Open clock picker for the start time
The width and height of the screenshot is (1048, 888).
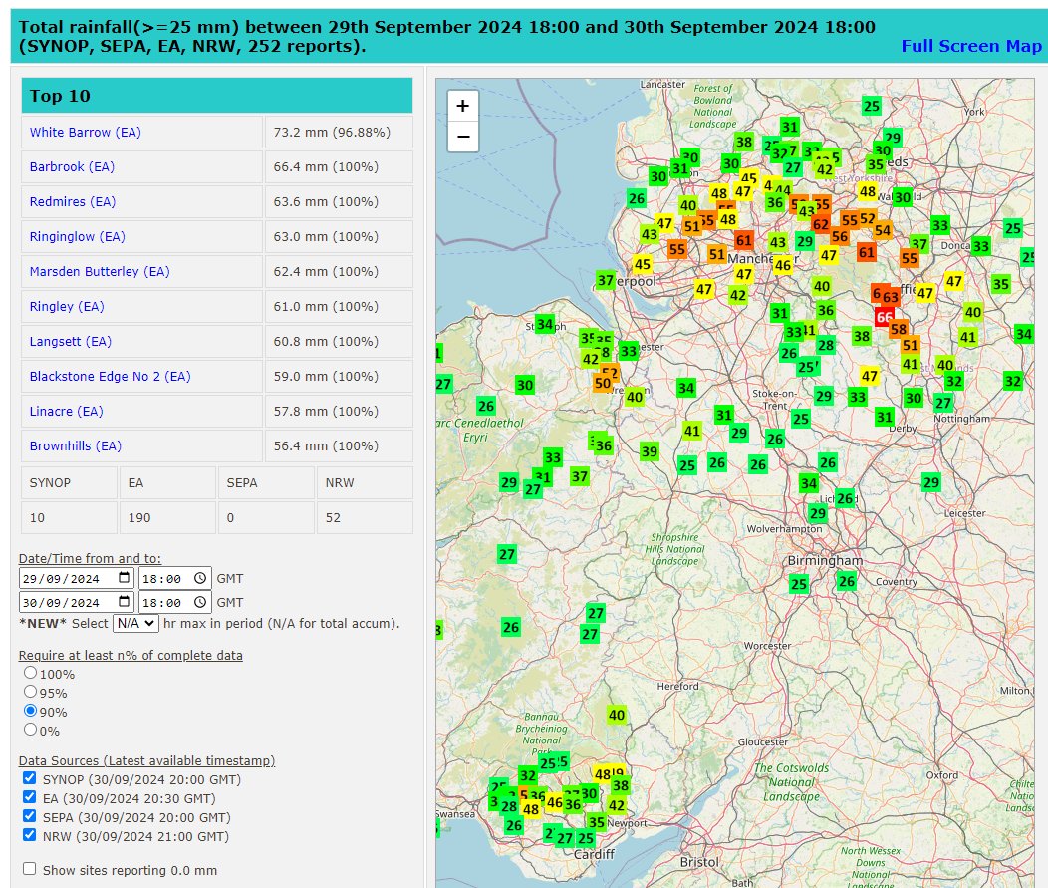click(x=200, y=578)
